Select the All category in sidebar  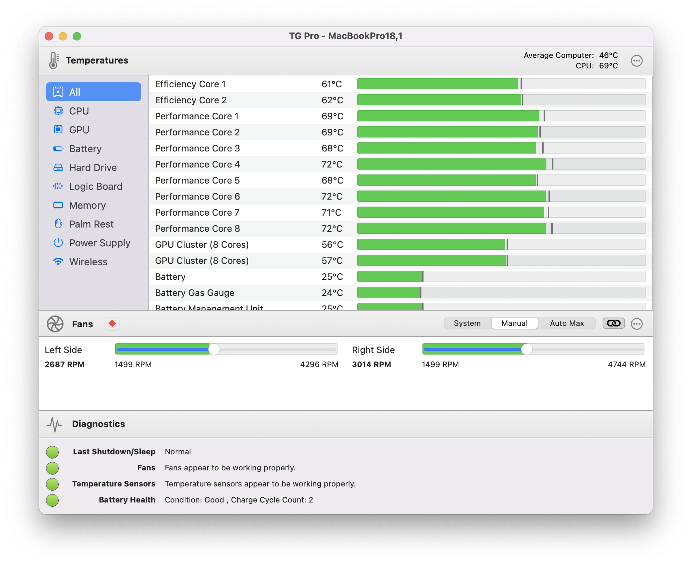tap(94, 92)
